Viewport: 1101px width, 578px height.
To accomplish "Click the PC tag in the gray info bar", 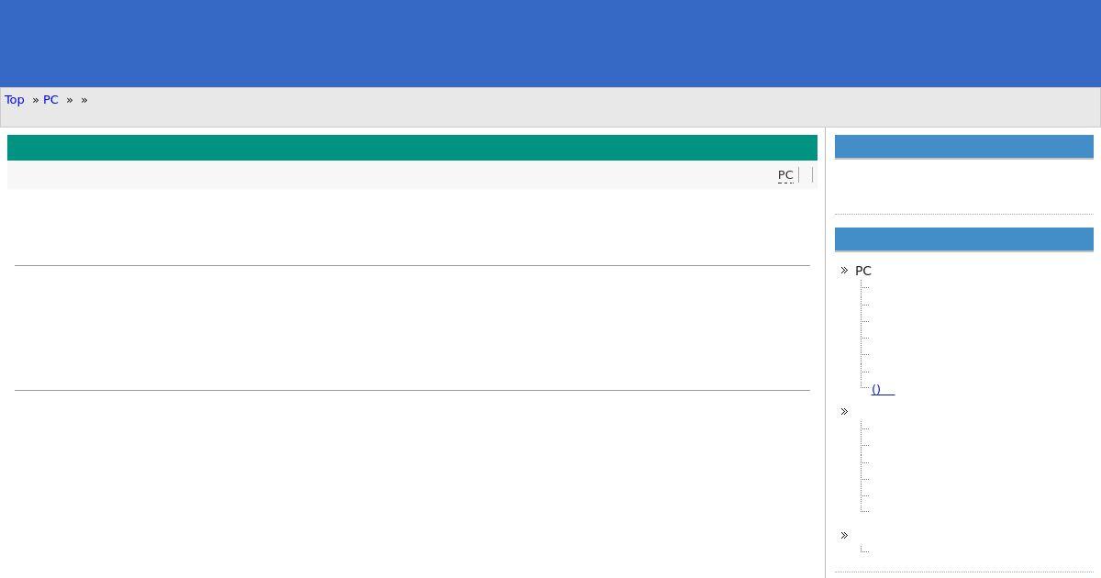I will coord(785,175).
